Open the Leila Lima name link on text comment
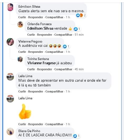This screenshot has width=124, height=140. click(25, 76)
